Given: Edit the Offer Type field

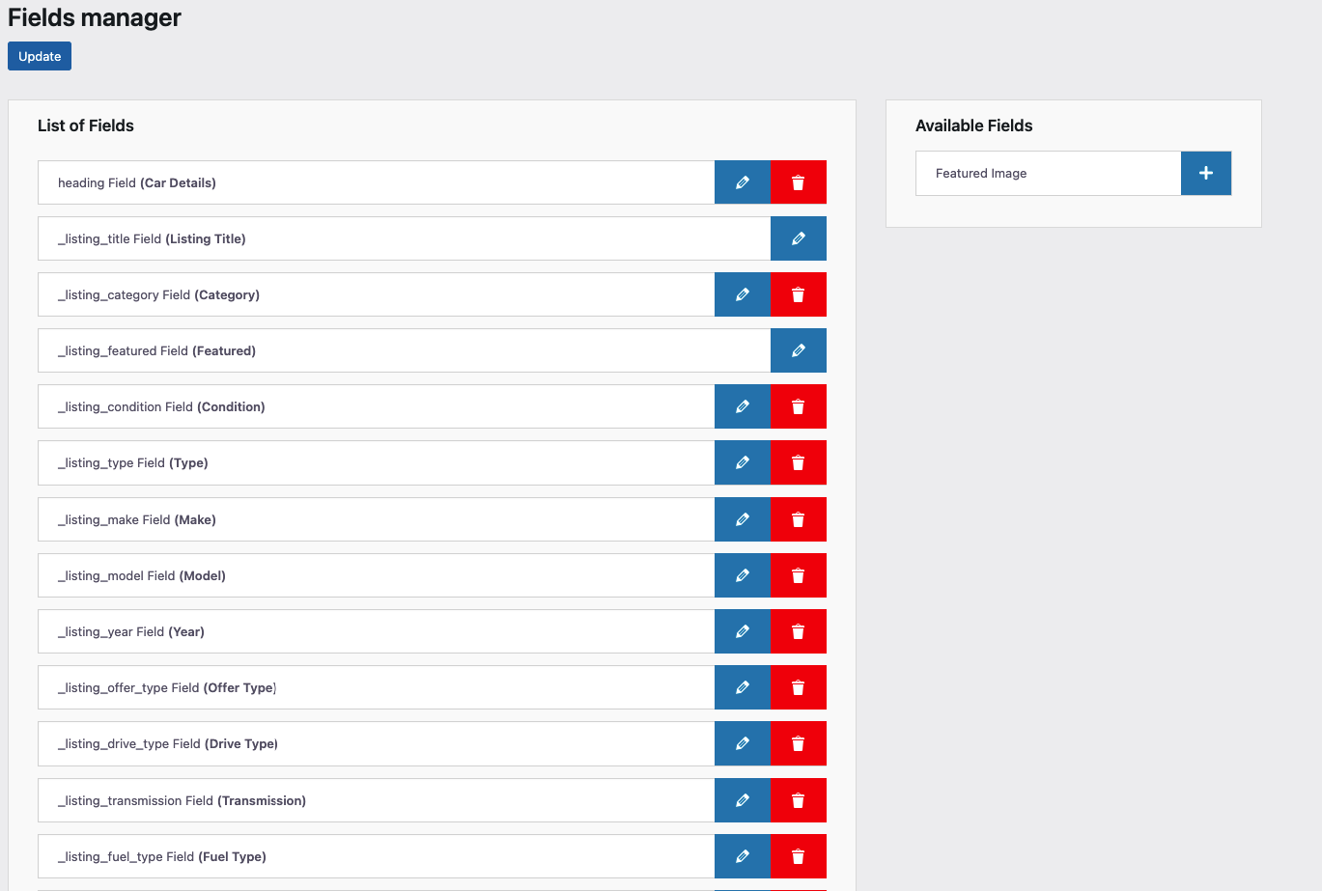Looking at the screenshot, I should click(742, 687).
